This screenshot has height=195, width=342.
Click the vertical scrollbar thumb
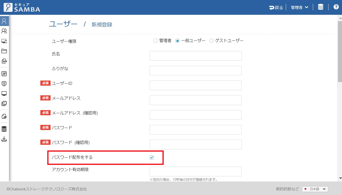[340, 51]
